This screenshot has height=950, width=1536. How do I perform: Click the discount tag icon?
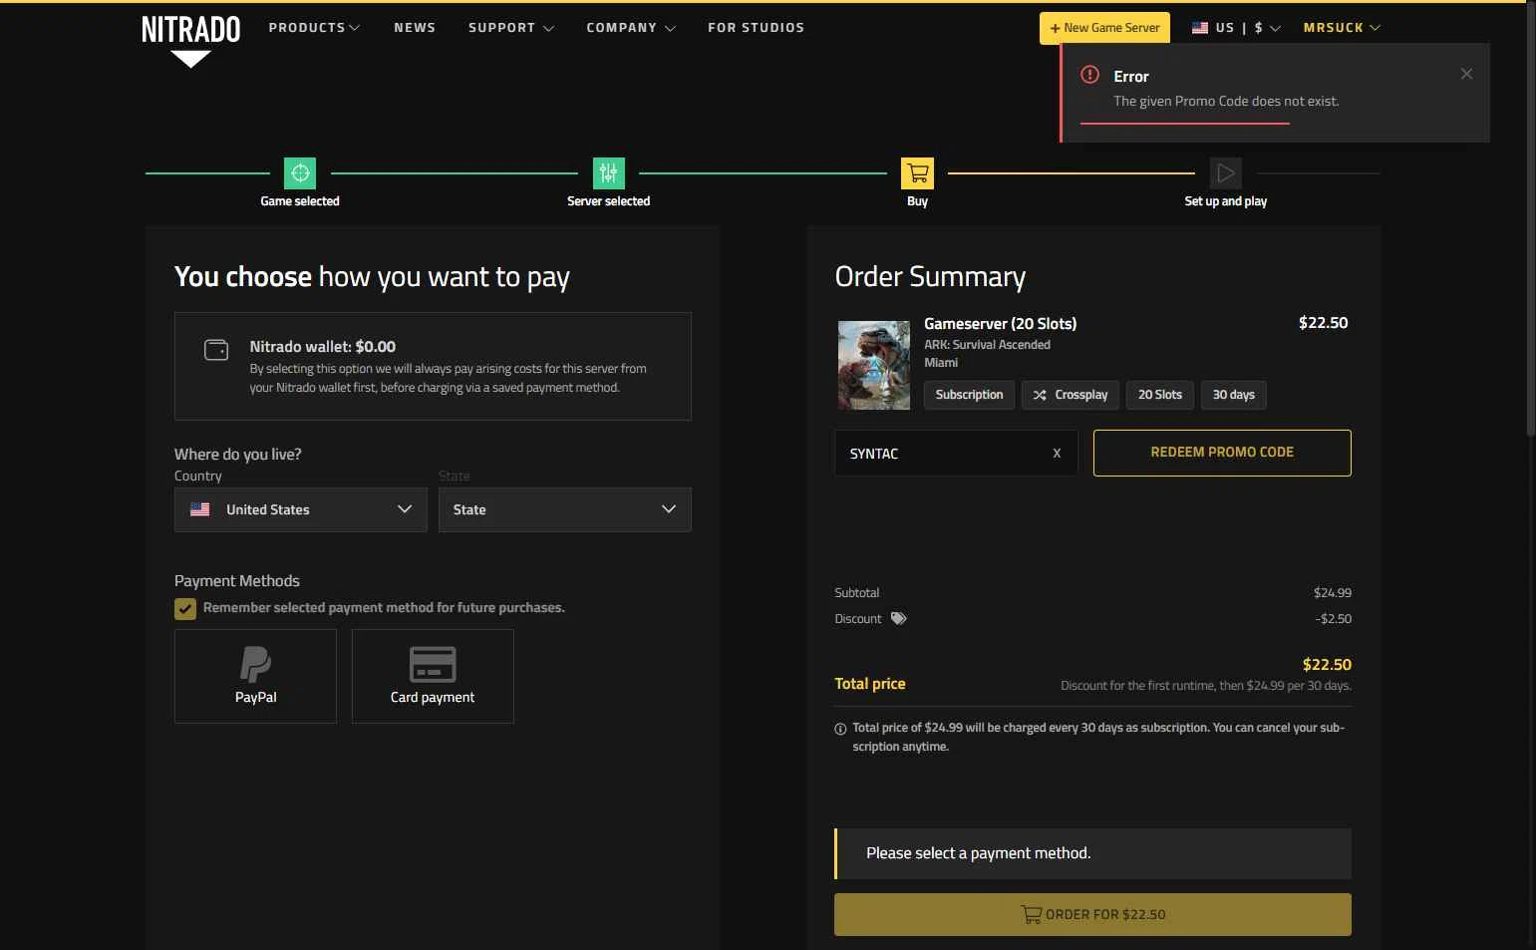point(899,619)
